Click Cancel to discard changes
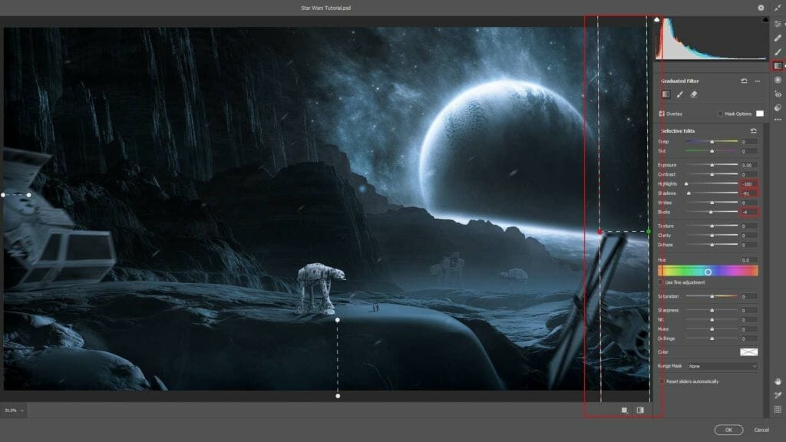This screenshot has width=786, height=442. (761, 430)
